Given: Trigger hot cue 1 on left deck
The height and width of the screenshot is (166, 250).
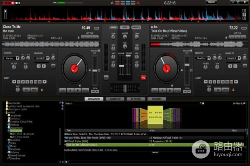Looking at the screenshot, I should click(85, 37).
